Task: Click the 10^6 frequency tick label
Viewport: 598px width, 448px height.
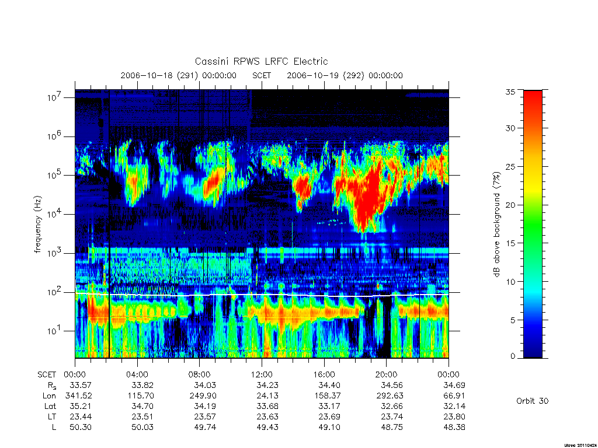Action: (55, 136)
